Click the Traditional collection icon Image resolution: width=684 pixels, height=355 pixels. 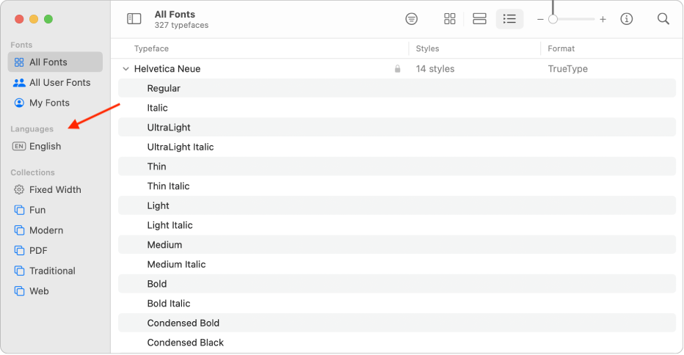click(x=19, y=271)
